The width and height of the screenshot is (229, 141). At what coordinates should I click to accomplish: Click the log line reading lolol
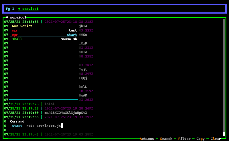pos(50,104)
